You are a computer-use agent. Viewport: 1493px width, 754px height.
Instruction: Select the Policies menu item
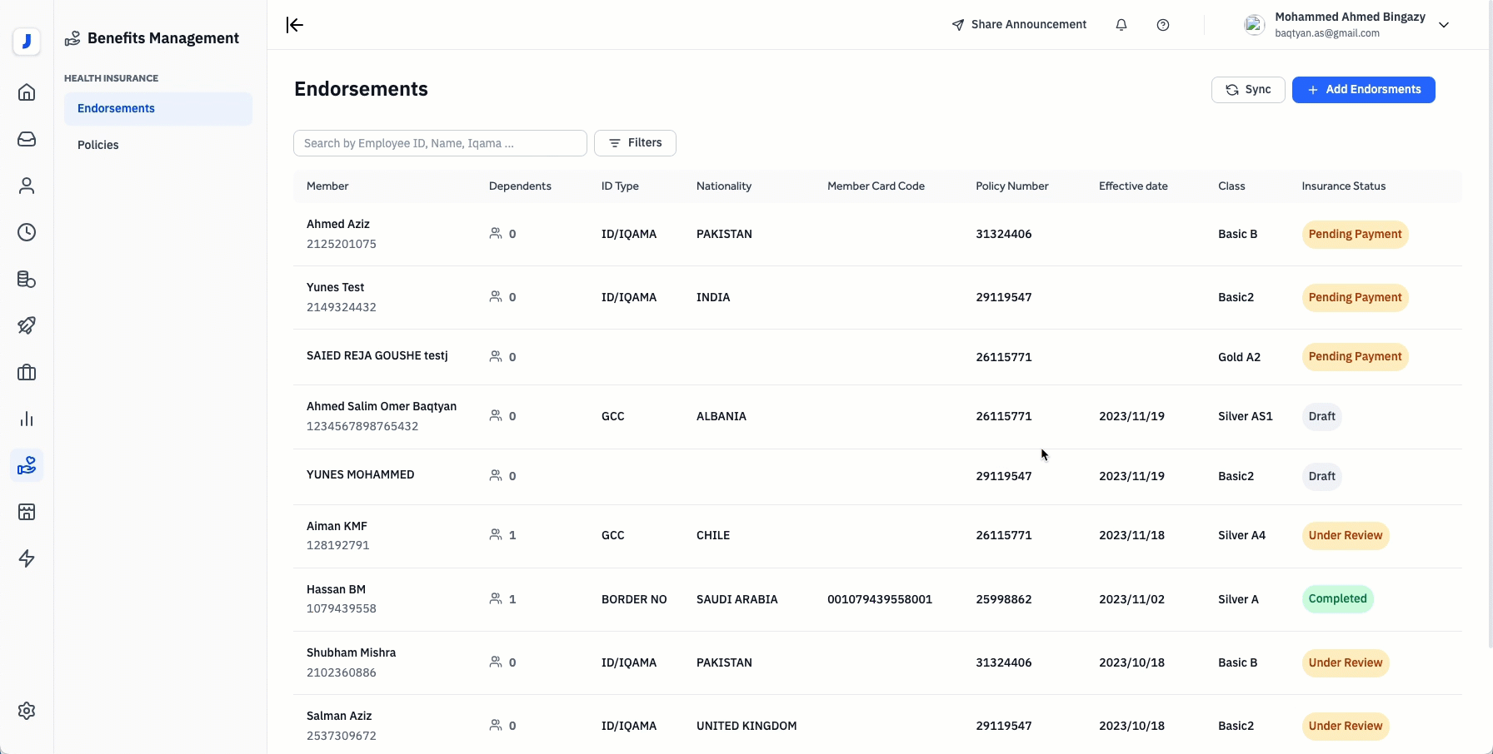coord(98,145)
